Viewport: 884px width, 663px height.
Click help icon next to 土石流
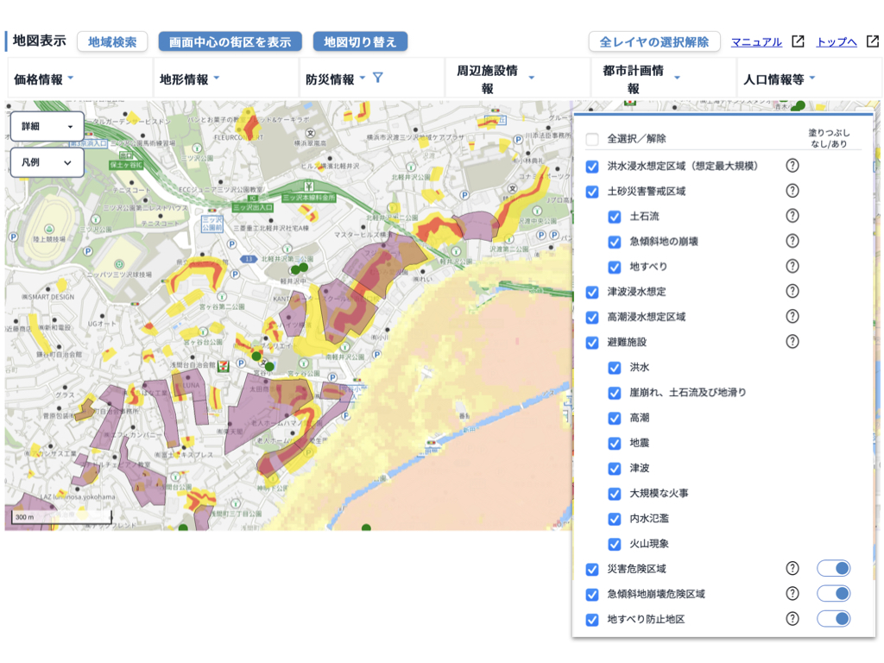(x=792, y=216)
